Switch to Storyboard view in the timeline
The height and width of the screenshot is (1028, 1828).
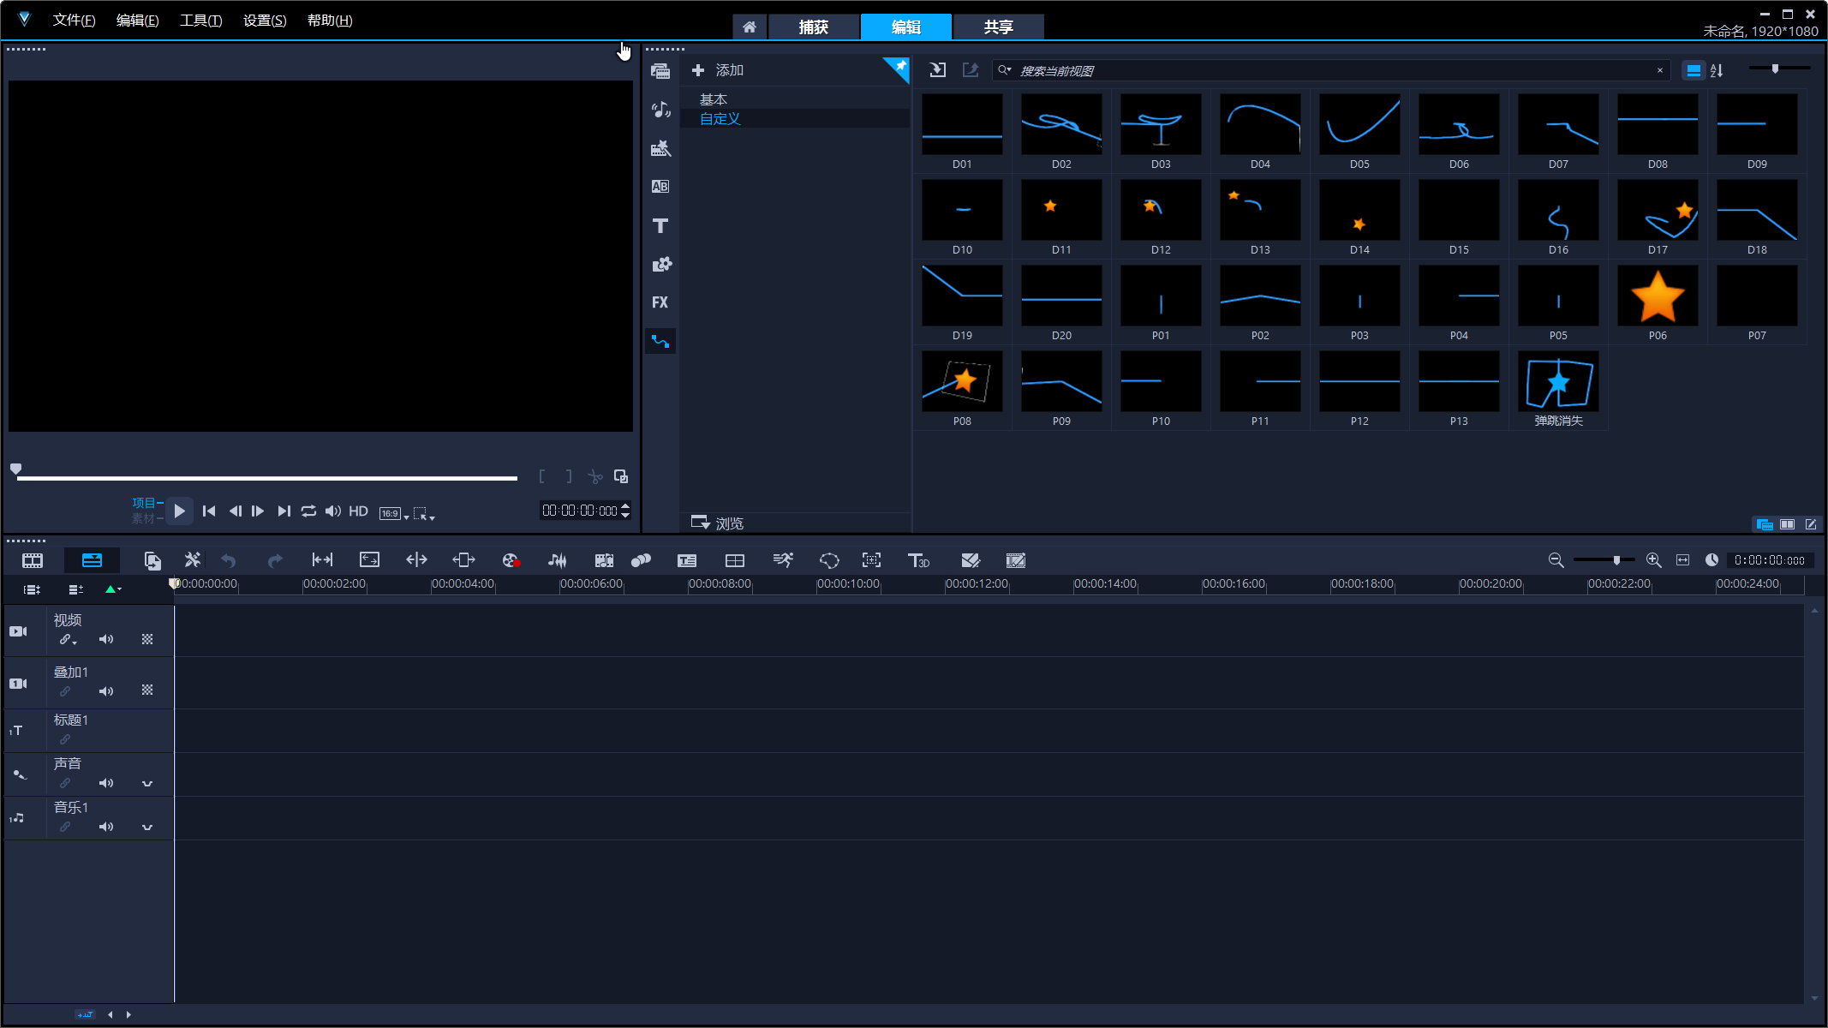tap(33, 560)
